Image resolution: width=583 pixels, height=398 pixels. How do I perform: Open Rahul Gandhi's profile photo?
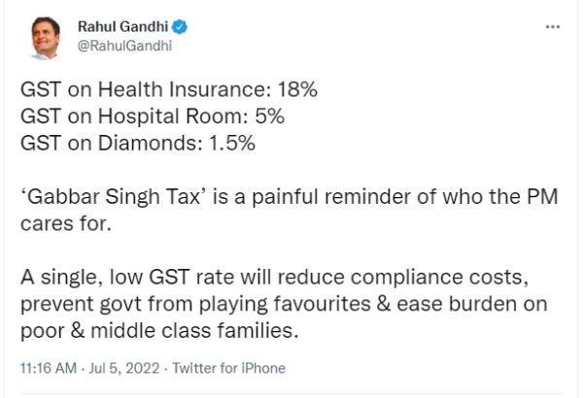[x=46, y=38]
